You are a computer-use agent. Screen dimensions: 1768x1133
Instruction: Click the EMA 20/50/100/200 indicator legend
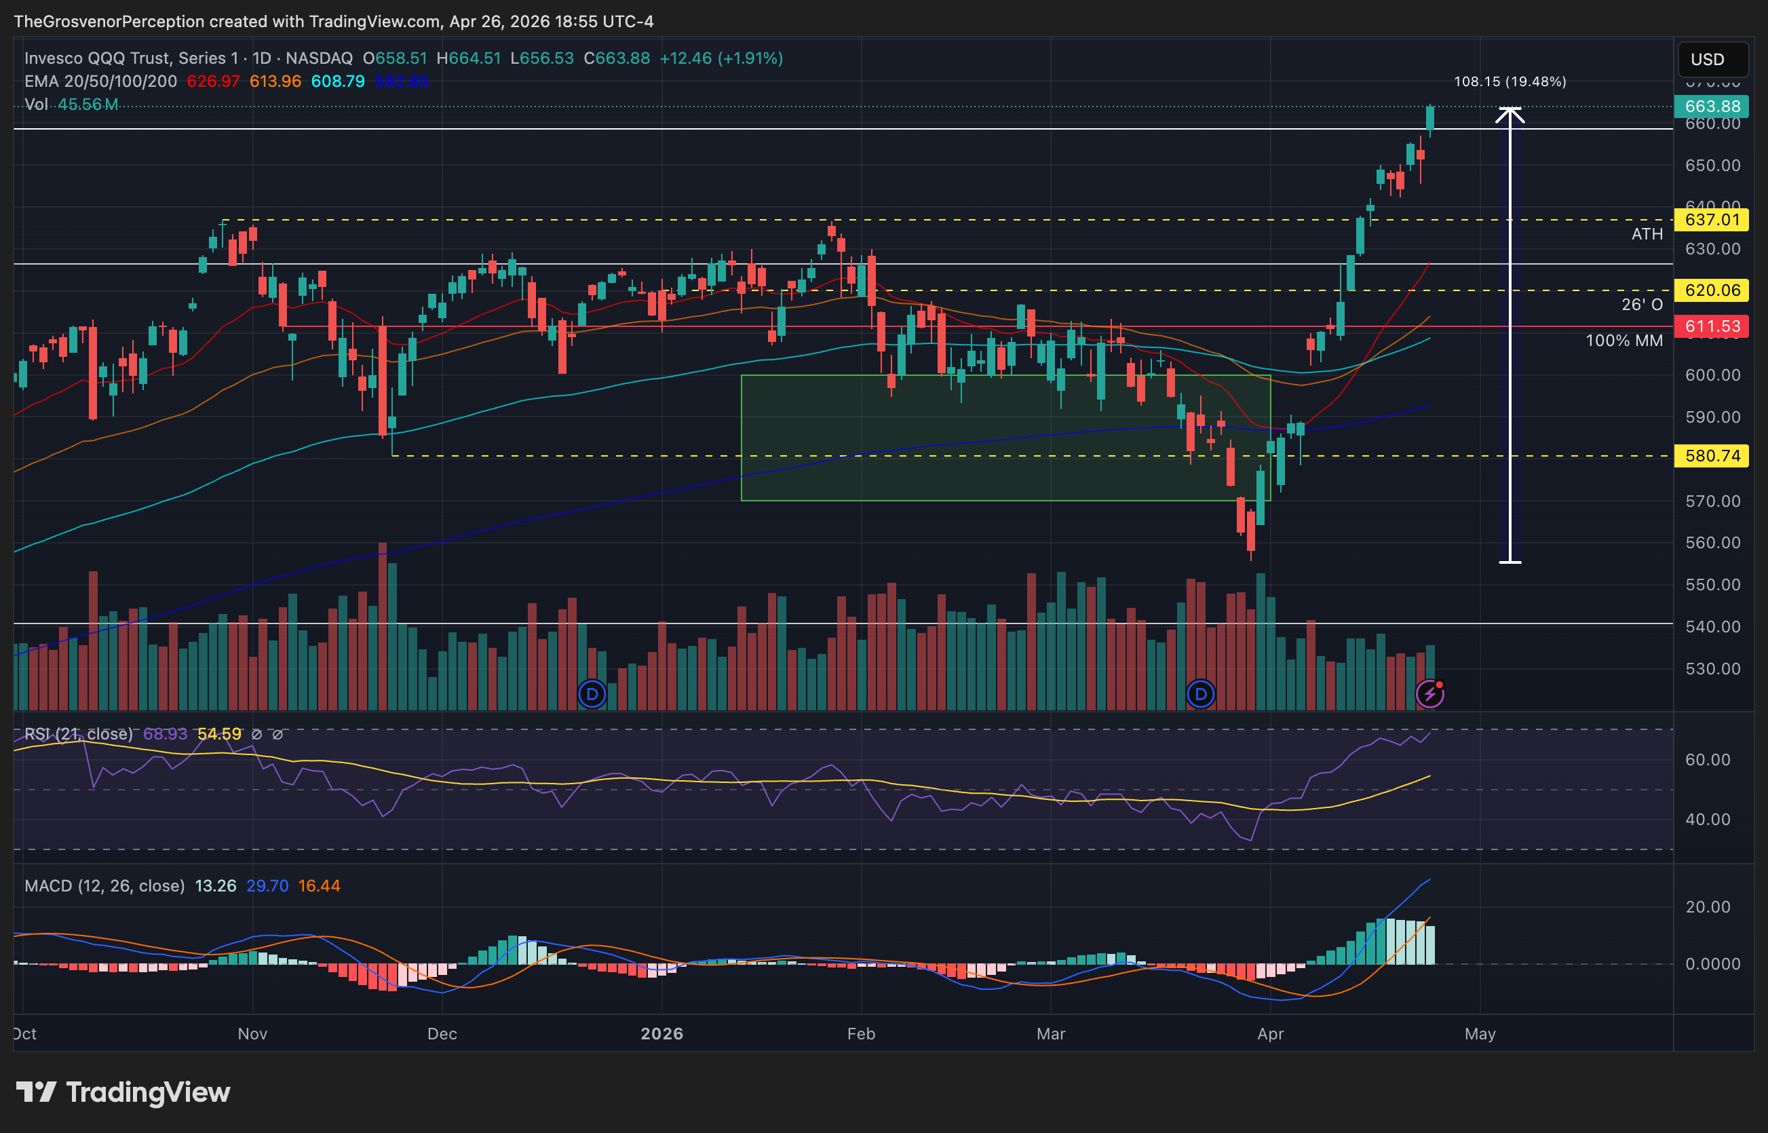[101, 81]
